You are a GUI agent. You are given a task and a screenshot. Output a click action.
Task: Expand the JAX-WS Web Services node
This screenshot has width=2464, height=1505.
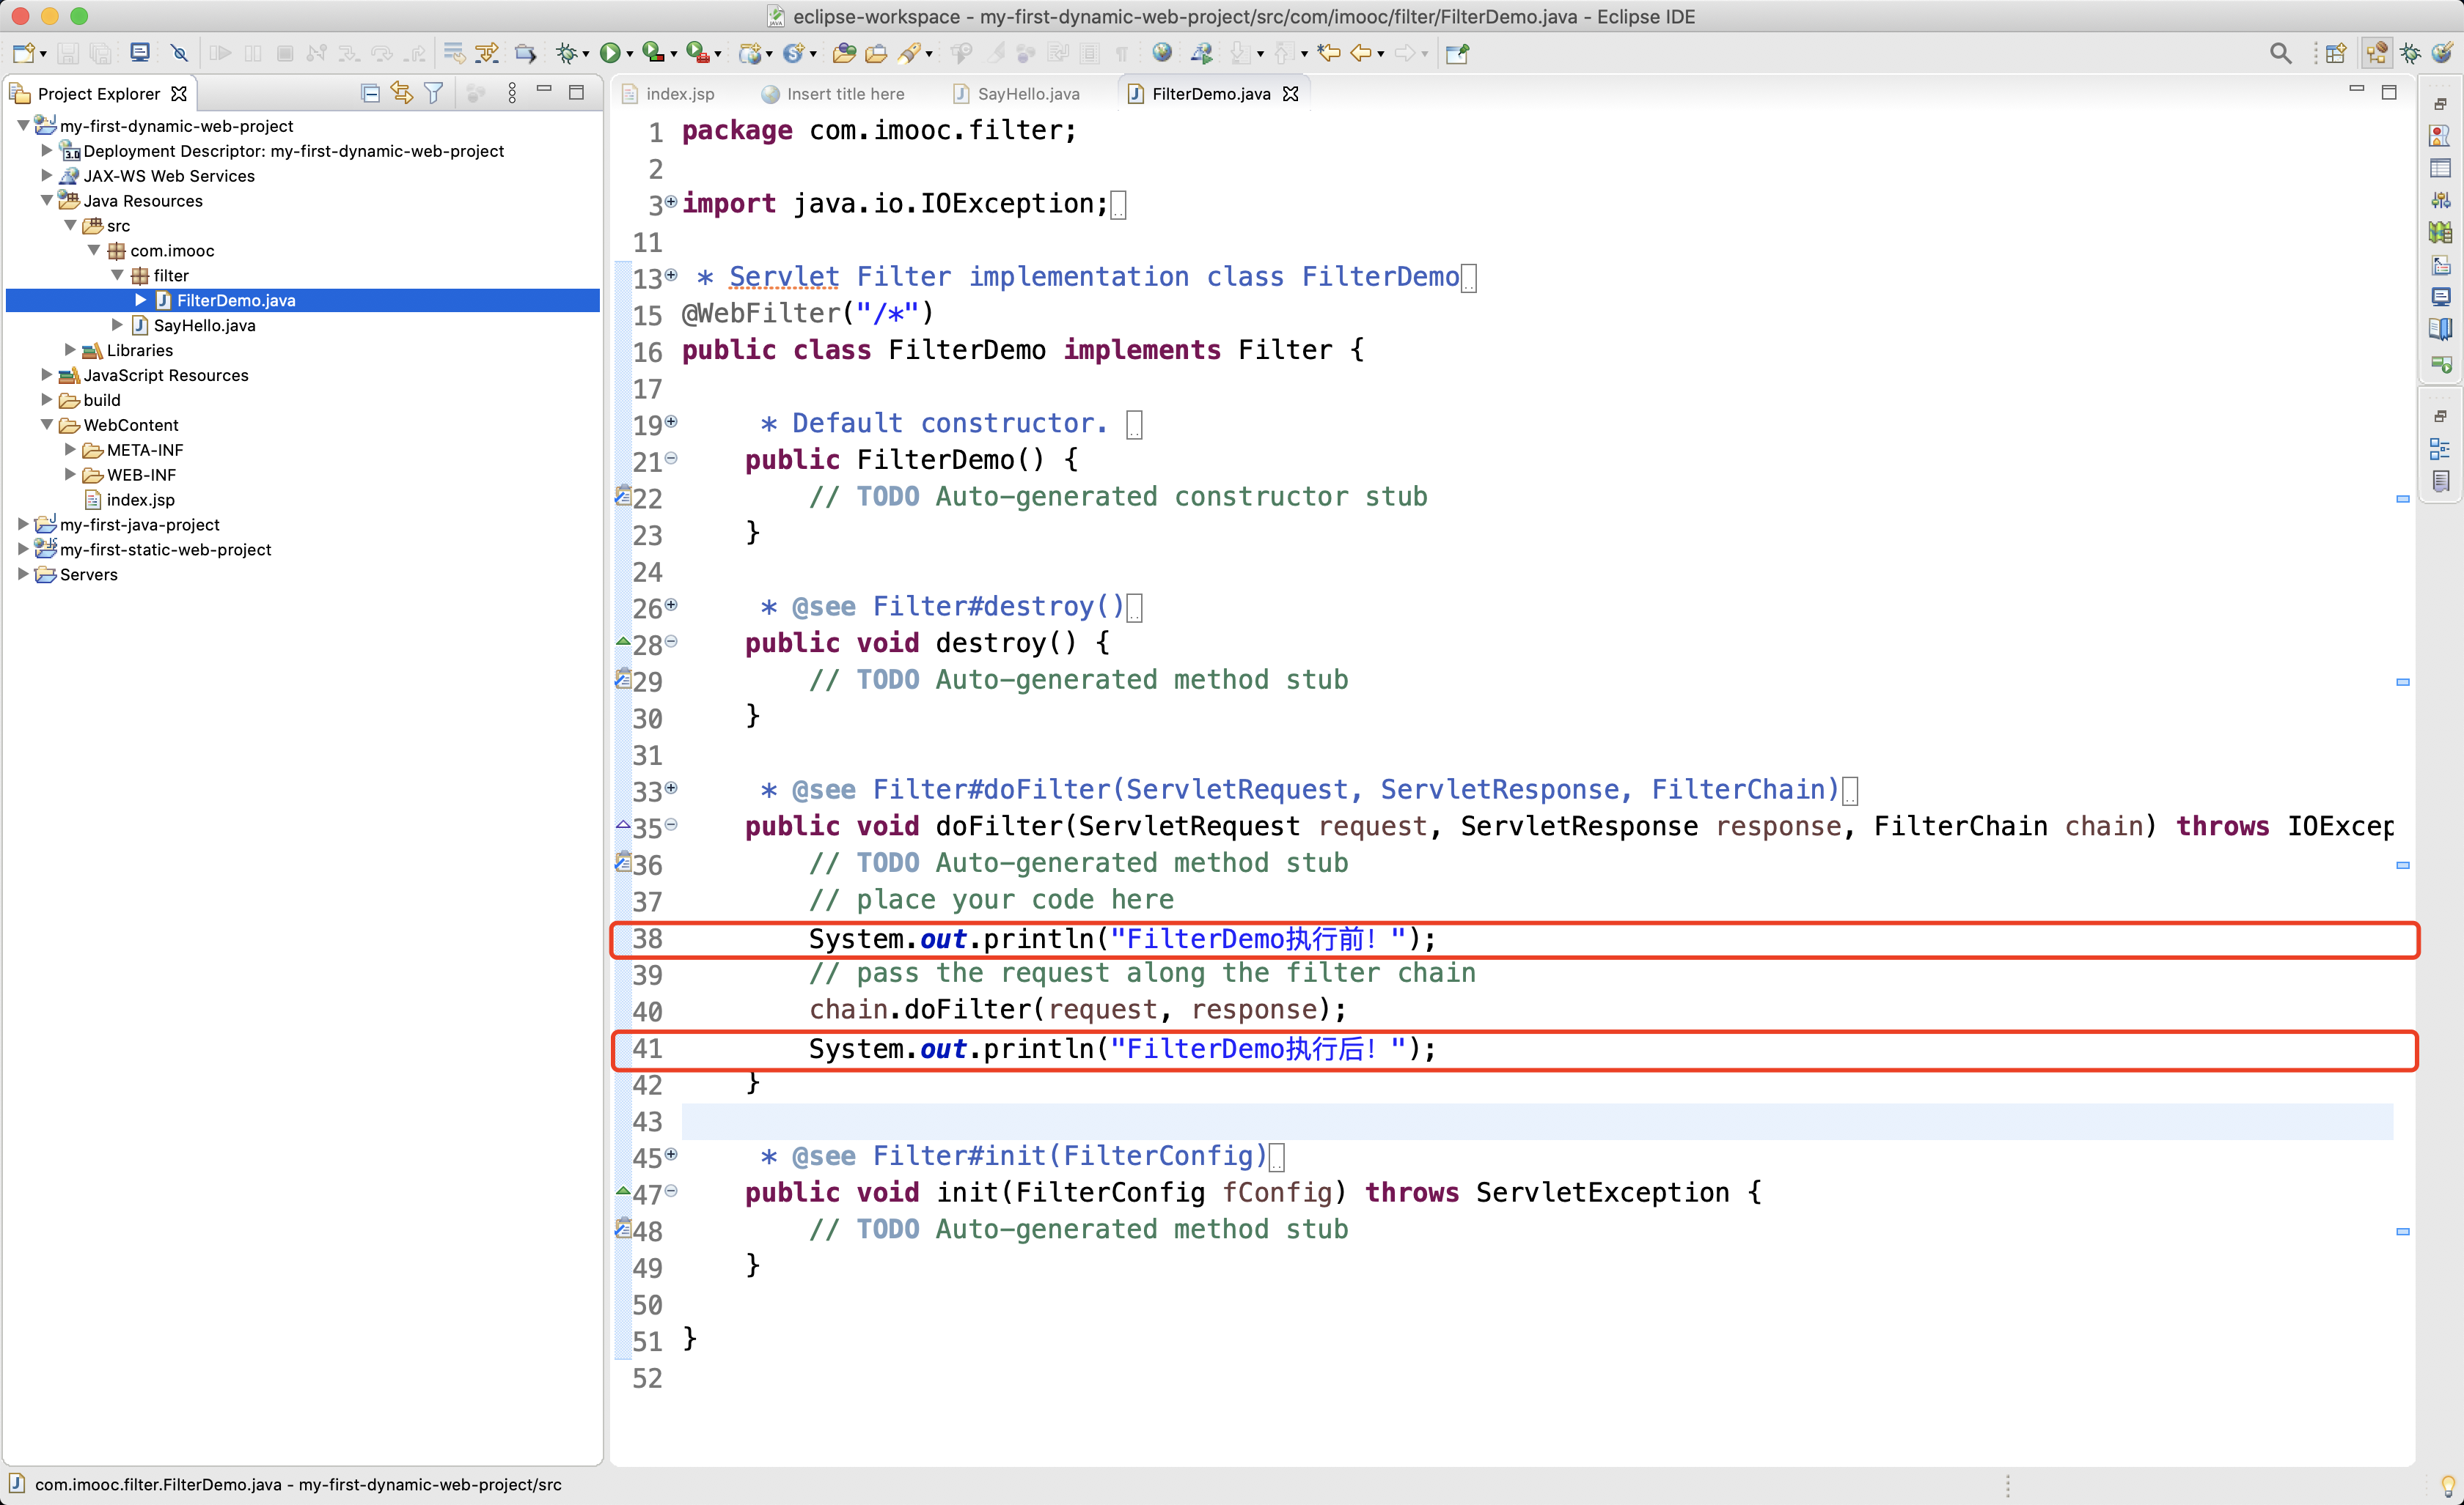(x=46, y=176)
